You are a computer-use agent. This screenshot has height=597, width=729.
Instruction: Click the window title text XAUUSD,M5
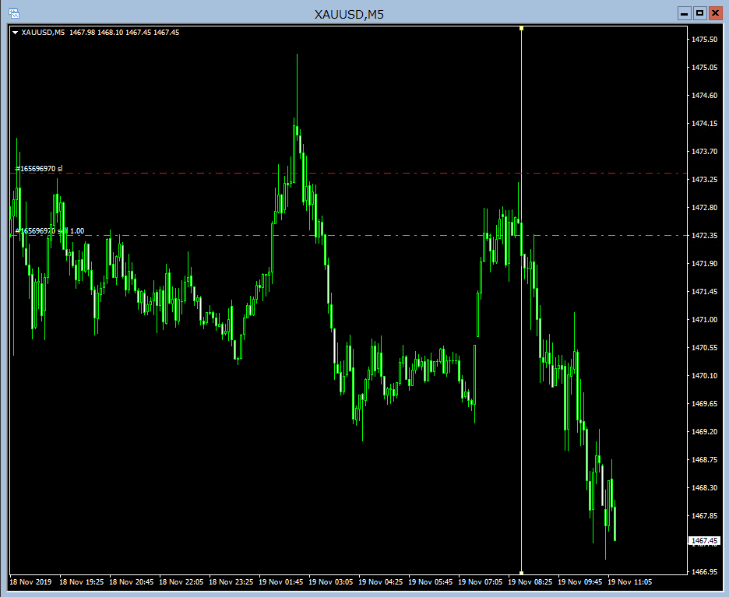coord(349,15)
